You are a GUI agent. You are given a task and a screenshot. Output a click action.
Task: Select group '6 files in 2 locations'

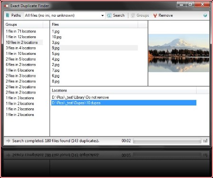(24, 64)
